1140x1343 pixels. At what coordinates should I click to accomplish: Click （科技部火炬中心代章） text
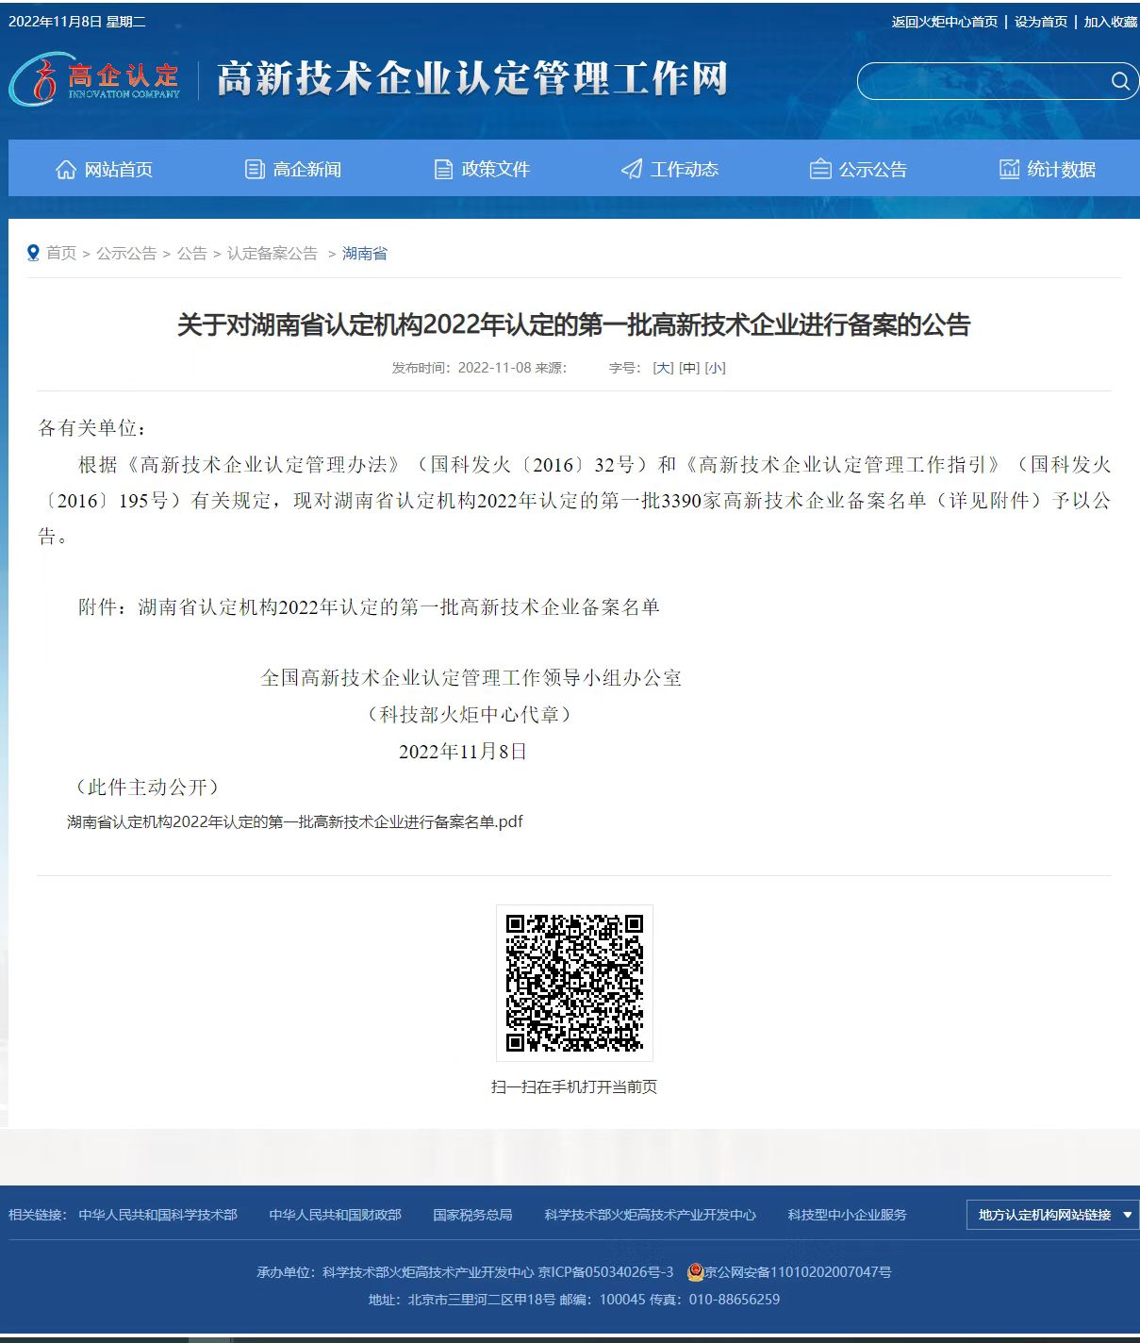(x=471, y=714)
